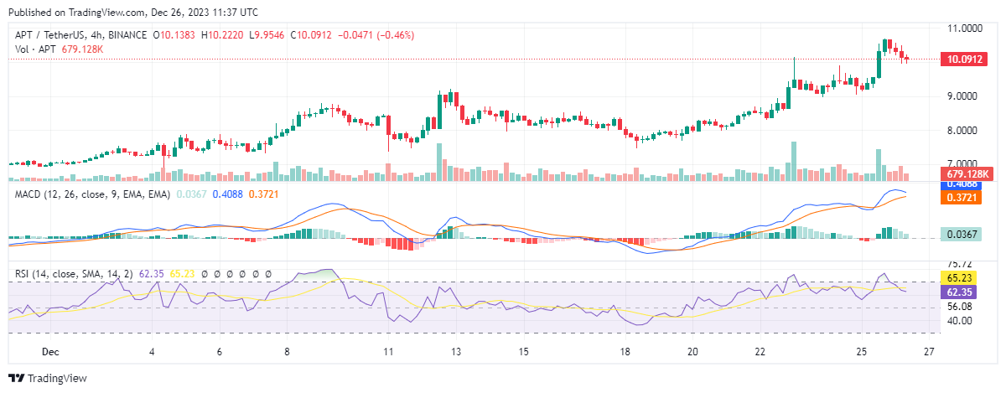Click the '18' date on time axis
The image size is (1006, 393).
point(625,352)
